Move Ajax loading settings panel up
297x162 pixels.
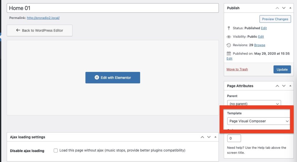tap(202, 137)
